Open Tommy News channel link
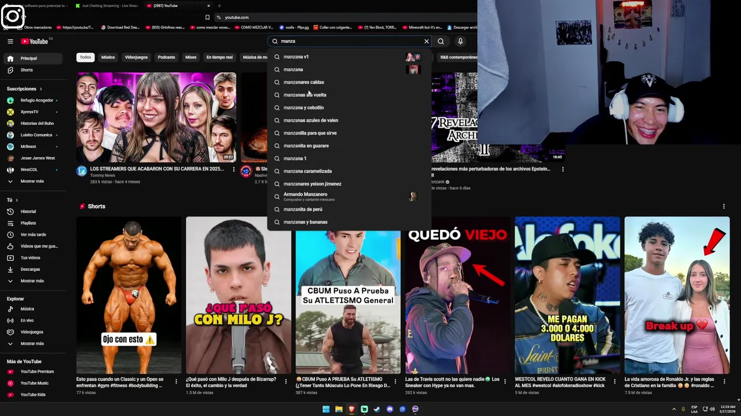 point(102,176)
